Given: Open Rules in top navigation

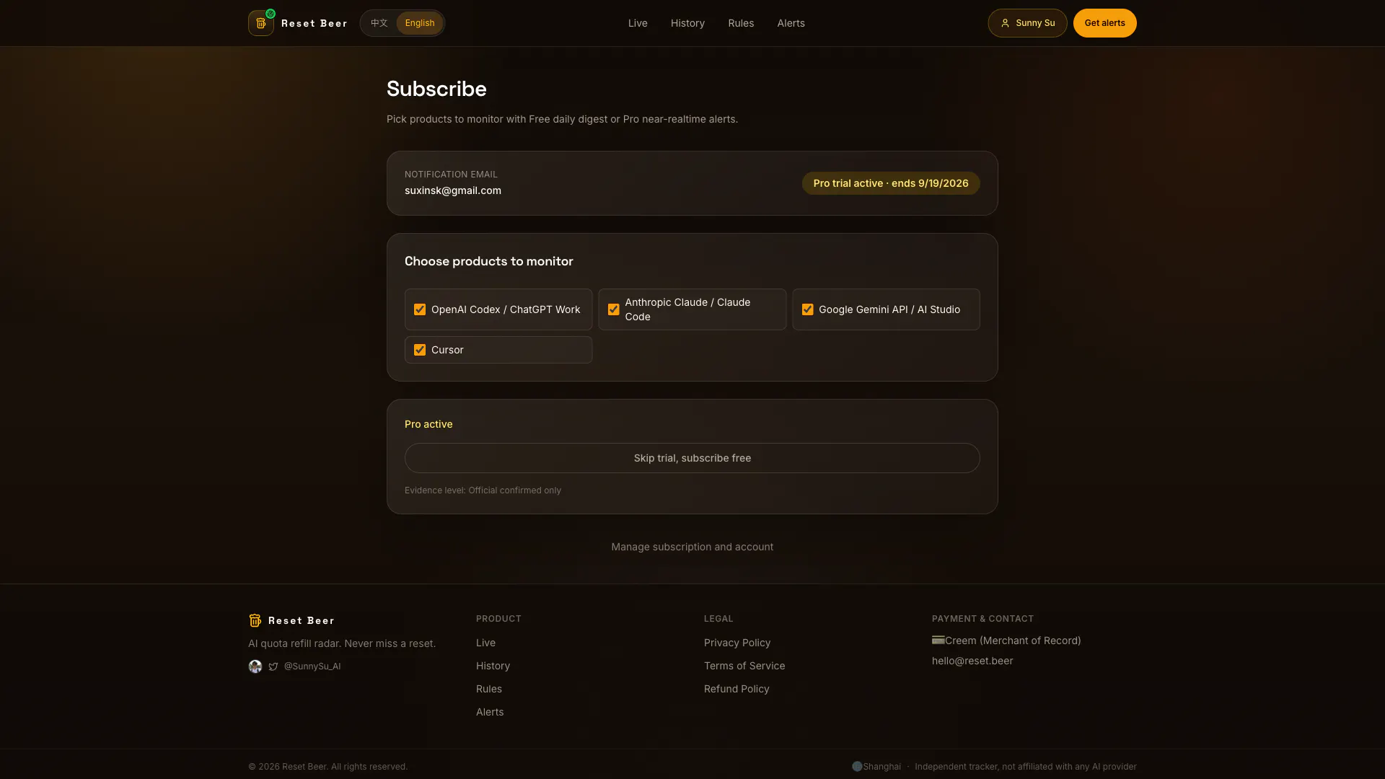Looking at the screenshot, I should (741, 23).
